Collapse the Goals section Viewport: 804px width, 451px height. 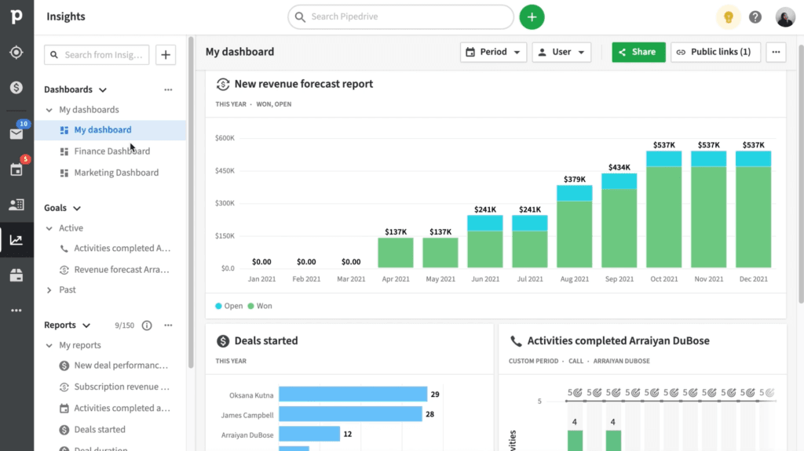click(x=77, y=208)
